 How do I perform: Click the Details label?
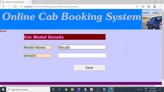(x=38, y=56)
